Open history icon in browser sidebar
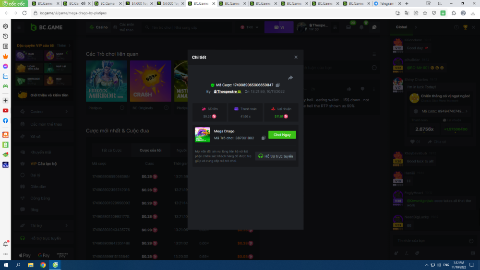480x270 pixels. [5, 36]
